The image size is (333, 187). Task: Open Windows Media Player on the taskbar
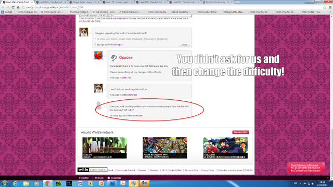click(36, 183)
